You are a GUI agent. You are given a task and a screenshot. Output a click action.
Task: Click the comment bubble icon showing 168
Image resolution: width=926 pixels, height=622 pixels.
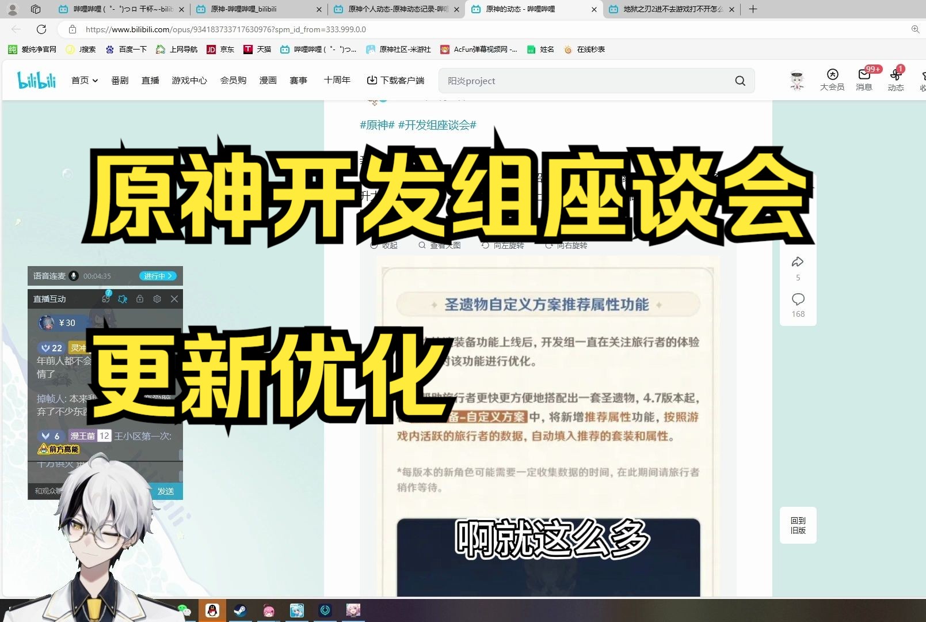click(798, 299)
